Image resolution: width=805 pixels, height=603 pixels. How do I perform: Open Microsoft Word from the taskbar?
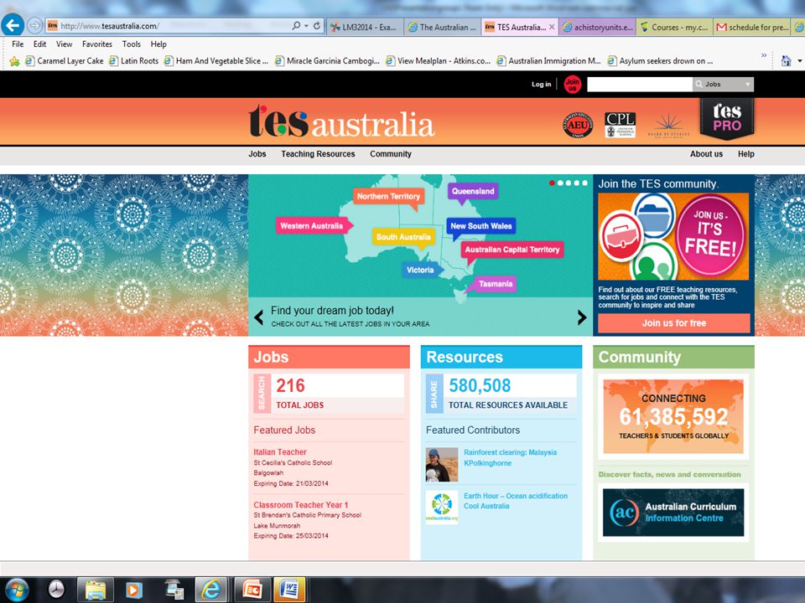(289, 590)
